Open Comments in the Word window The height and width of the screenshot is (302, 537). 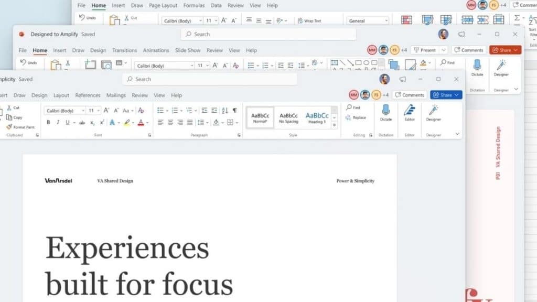(x=410, y=95)
